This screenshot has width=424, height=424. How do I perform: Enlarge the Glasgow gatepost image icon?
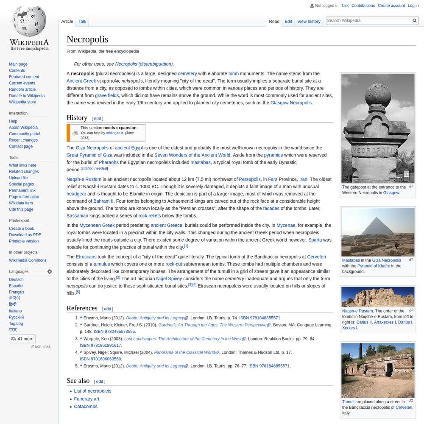coord(411,186)
